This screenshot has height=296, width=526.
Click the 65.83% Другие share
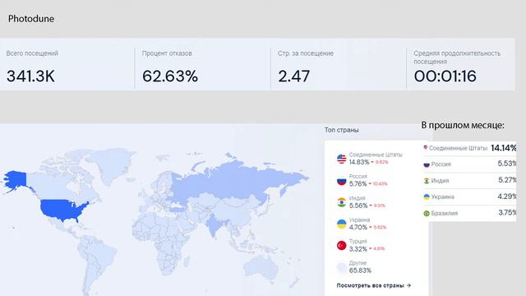point(360,271)
